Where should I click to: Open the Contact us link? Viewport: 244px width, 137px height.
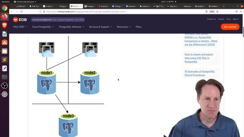[211, 19]
